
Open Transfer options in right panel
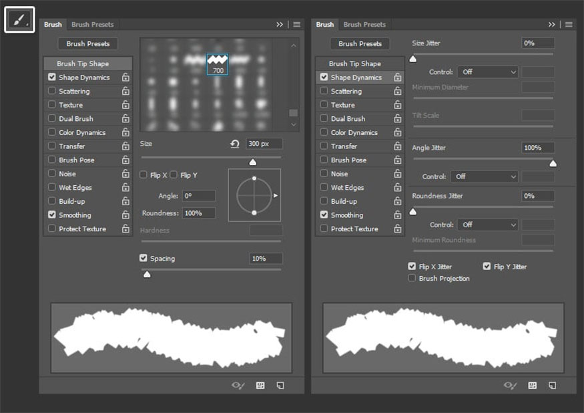coord(344,146)
